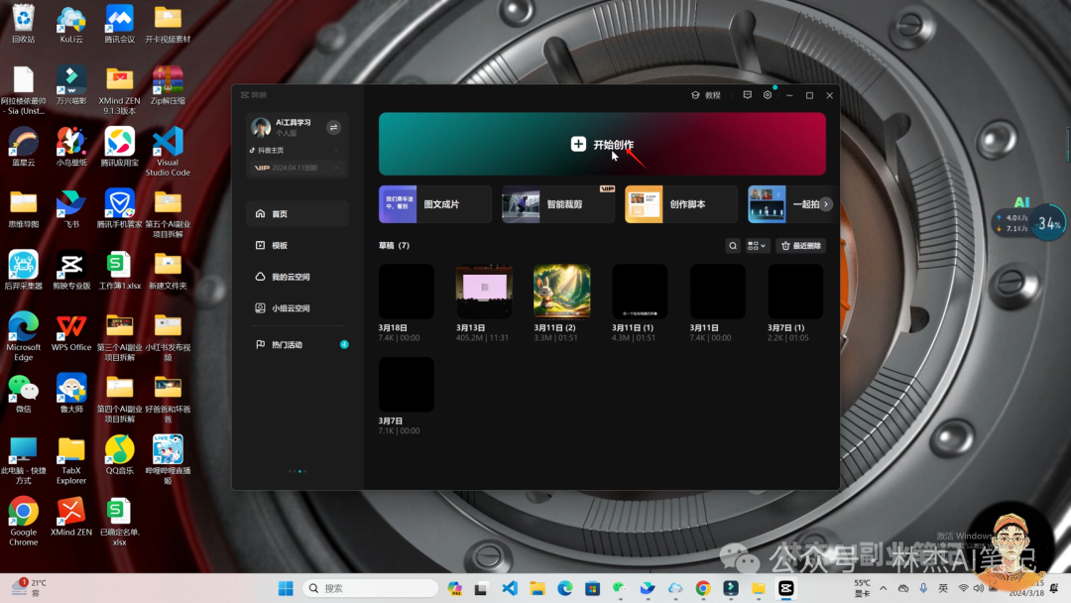The height and width of the screenshot is (603, 1071).
Task: Open the 3月18日 draft thumbnail
Action: [x=407, y=292]
